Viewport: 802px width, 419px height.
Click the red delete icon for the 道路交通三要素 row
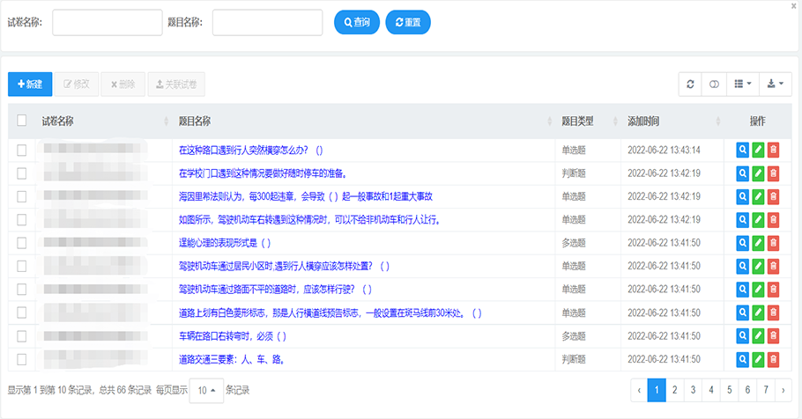point(773,359)
